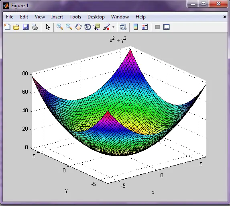
Task: Open a file with the folder icon
Action: (16, 27)
